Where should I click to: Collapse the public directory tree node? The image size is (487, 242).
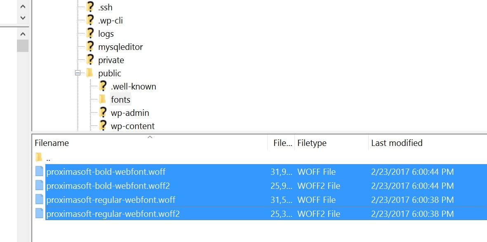(78, 73)
